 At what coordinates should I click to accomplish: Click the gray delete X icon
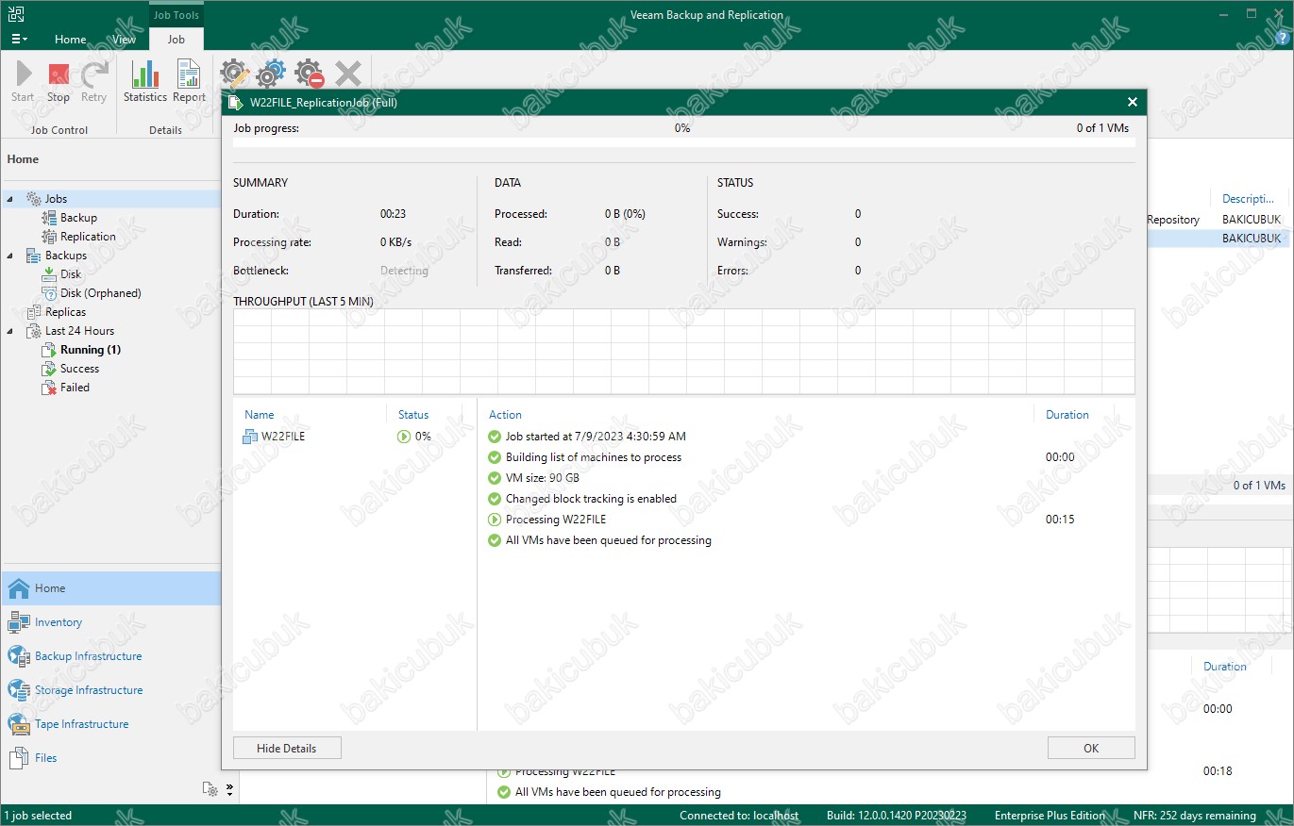347,74
